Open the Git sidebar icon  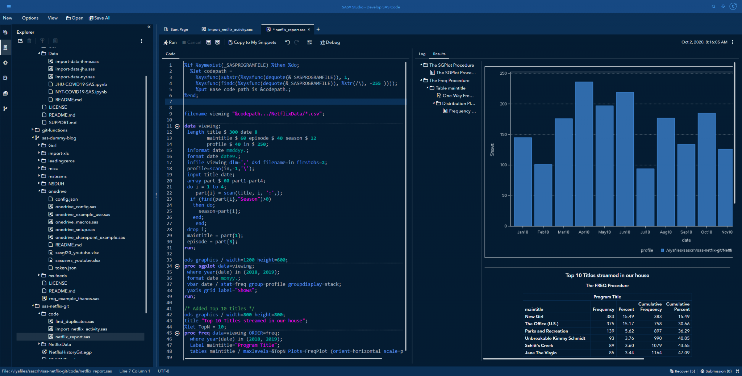[5, 108]
